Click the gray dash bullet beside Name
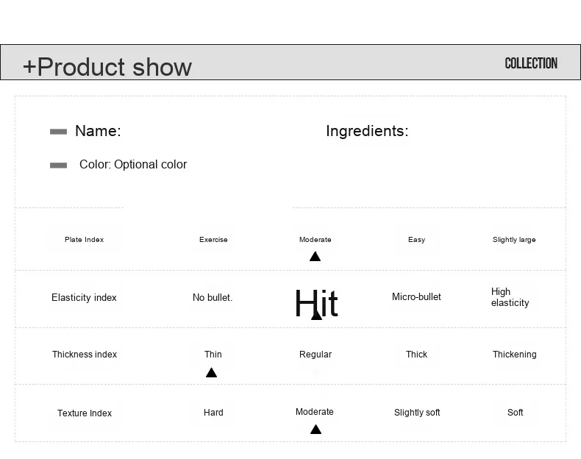 58,132
